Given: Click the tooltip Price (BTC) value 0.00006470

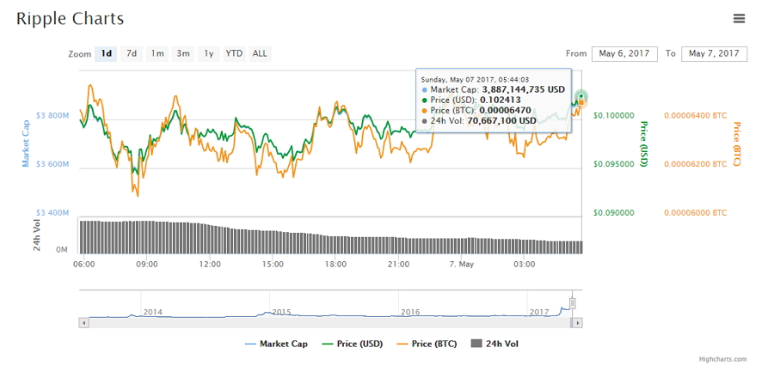Looking at the screenshot, I should (x=505, y=111).
